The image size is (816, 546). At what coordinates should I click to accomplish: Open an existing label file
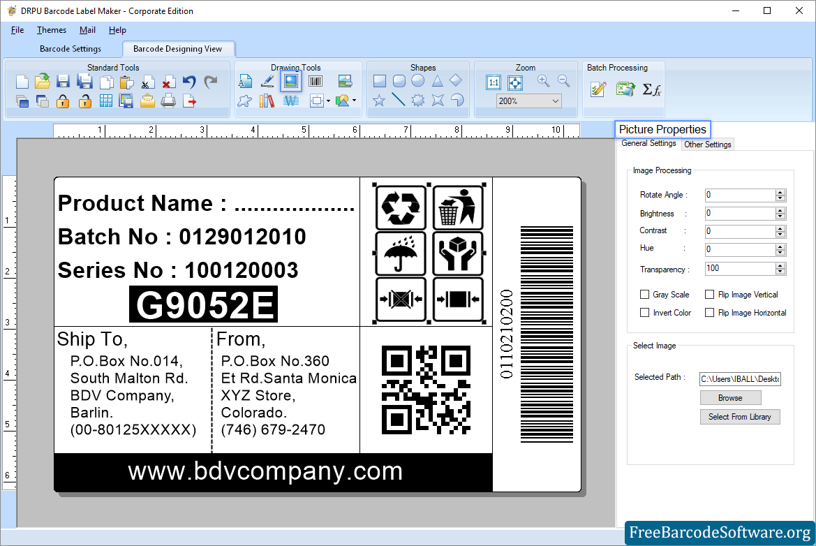click(x=42, y=82)
